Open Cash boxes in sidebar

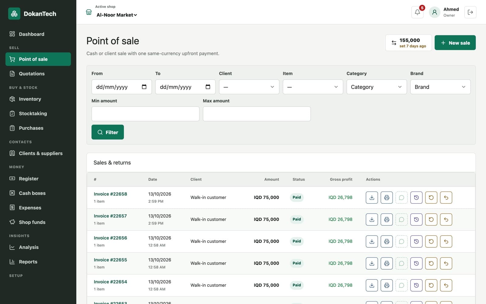pos(38,193)
